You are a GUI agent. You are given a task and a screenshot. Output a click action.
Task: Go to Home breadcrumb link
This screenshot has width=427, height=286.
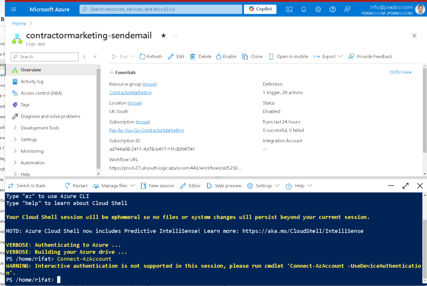click(19, 23)
